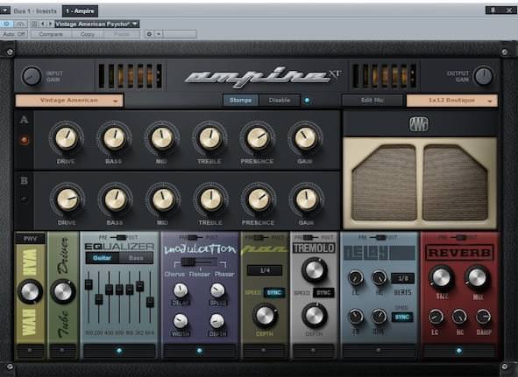
Task: Select channel A letter label
Action: coord(24,120)
